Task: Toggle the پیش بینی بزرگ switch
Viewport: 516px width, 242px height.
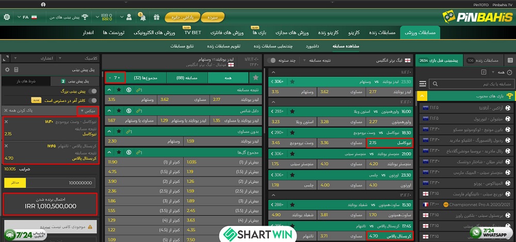Action: [93, 91]
